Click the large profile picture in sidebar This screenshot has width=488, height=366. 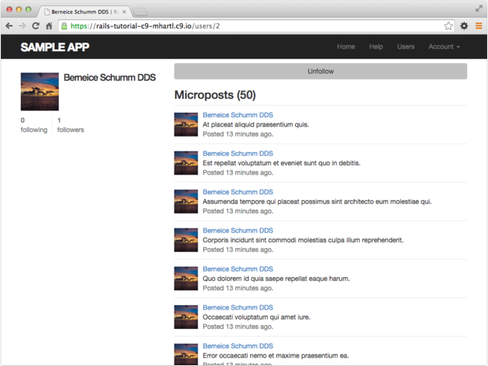(x=40, y=92)
